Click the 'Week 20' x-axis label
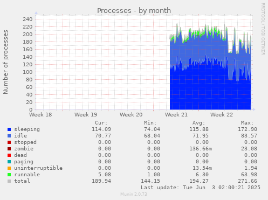268x200 pixels. 131,115
